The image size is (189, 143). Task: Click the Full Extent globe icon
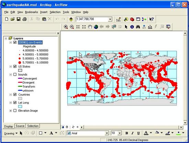coord(96,27)
